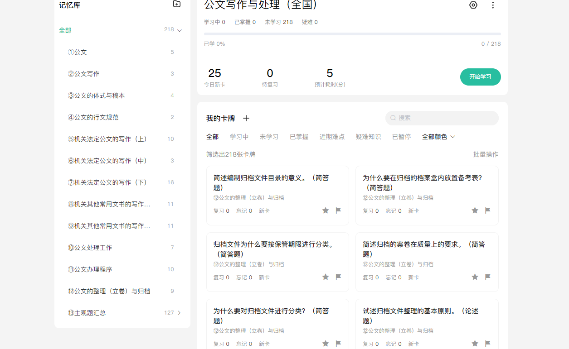Viewport: 569px width, 349px height.
Task: Click the 全部 label in the 记忆库 sidebar
Action: 65,30
